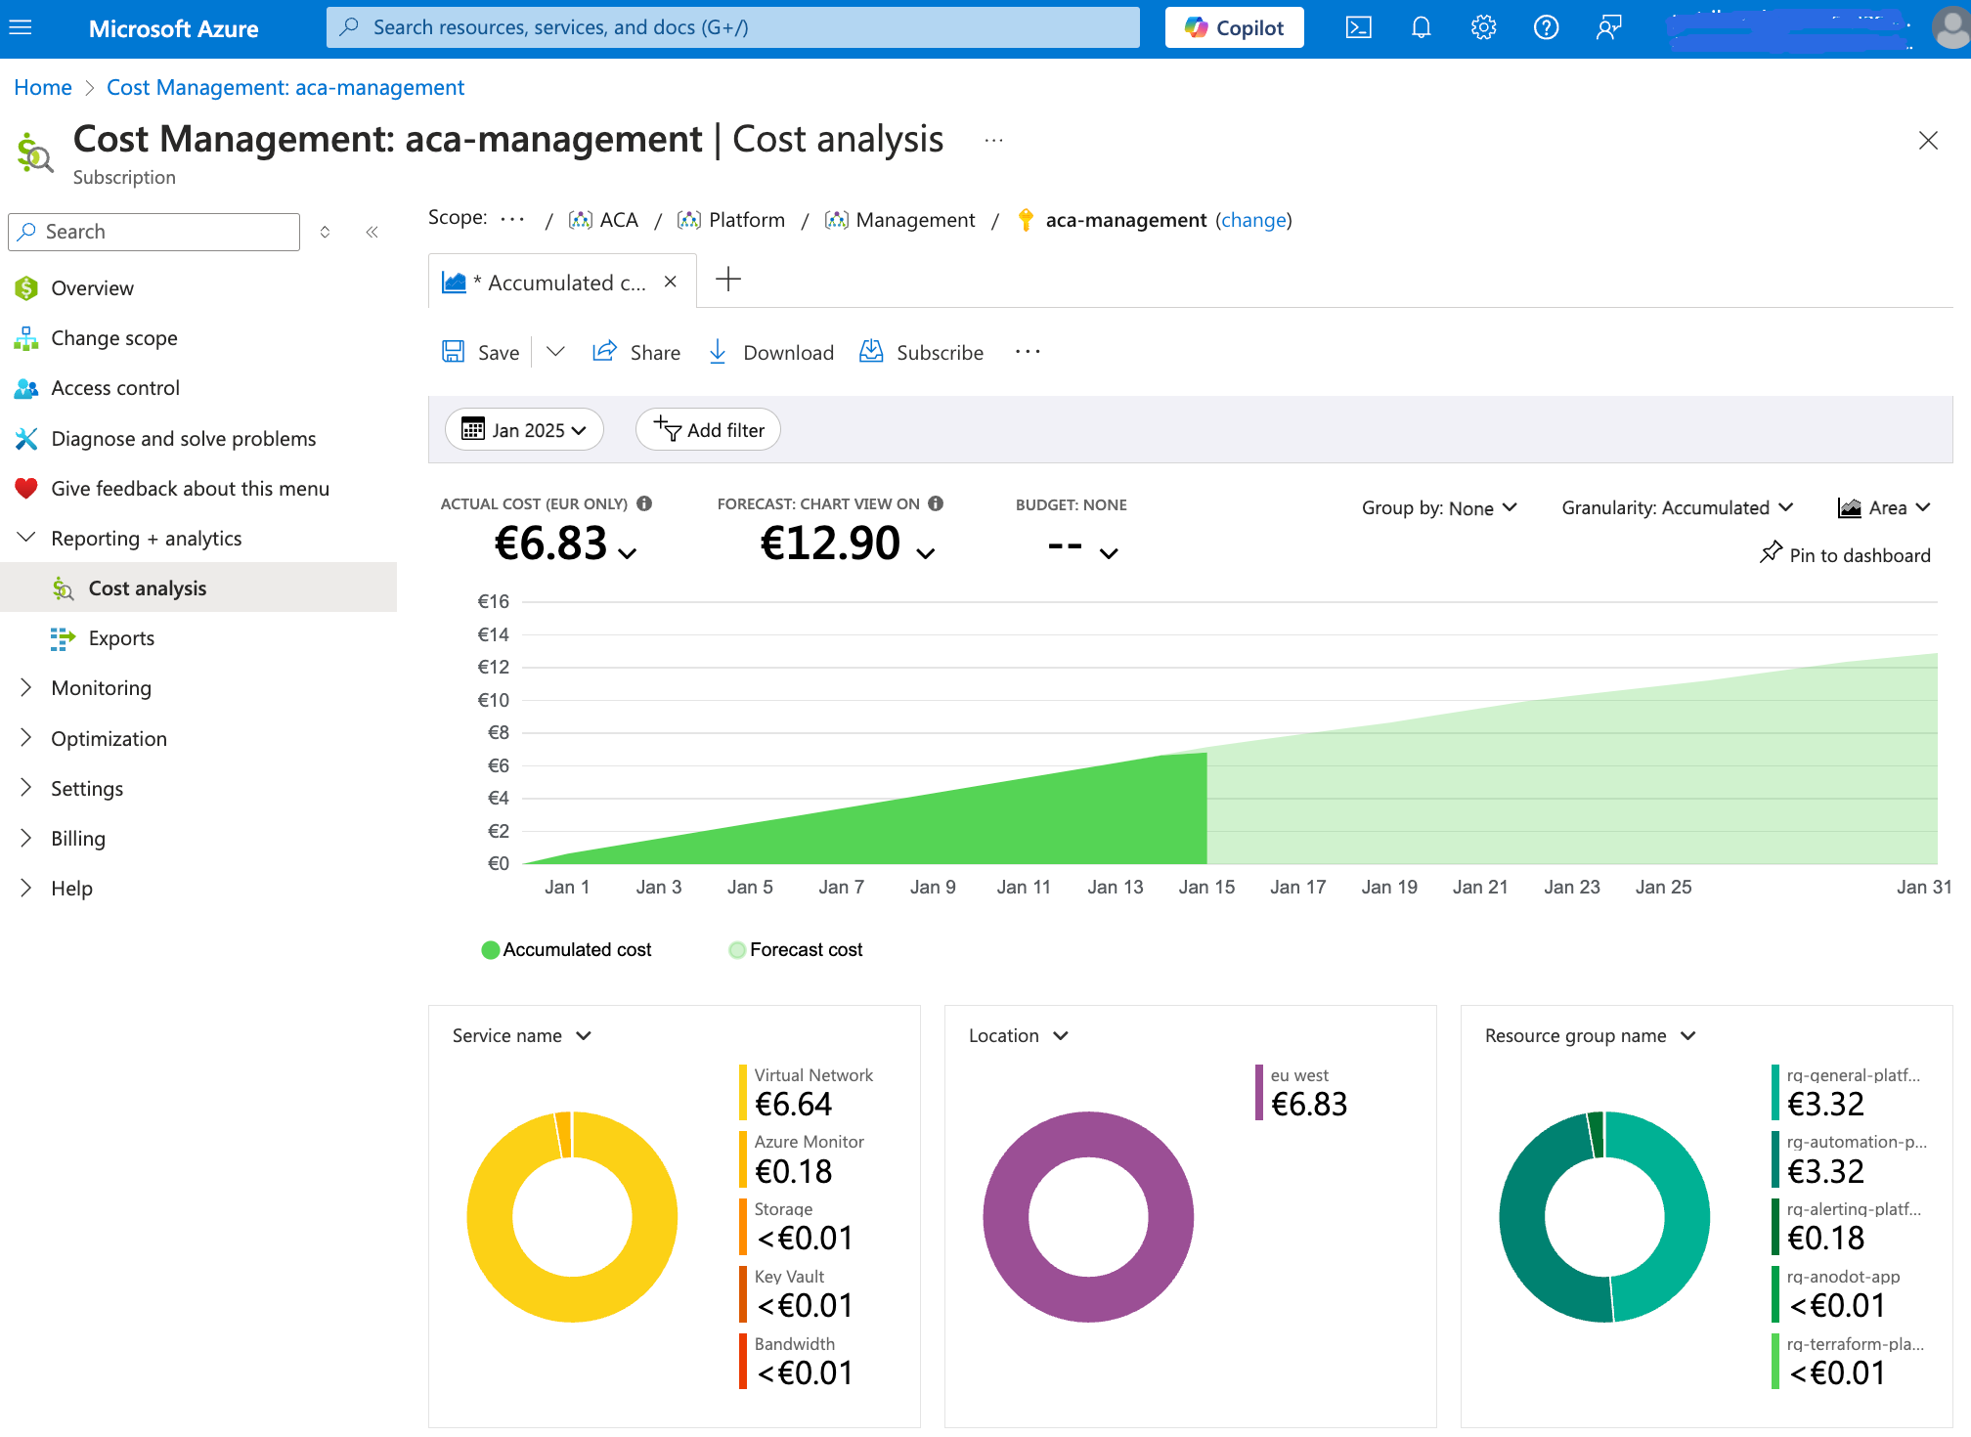The height and width of the screenshot is (1437, 1971).
Task: Open the toolbar more commands ellipsis
Action: point(1028,352)
